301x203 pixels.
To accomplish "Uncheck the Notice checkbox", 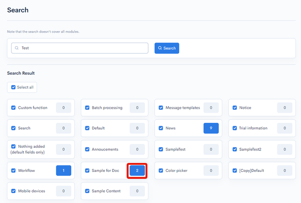I will tap(235, 108).
